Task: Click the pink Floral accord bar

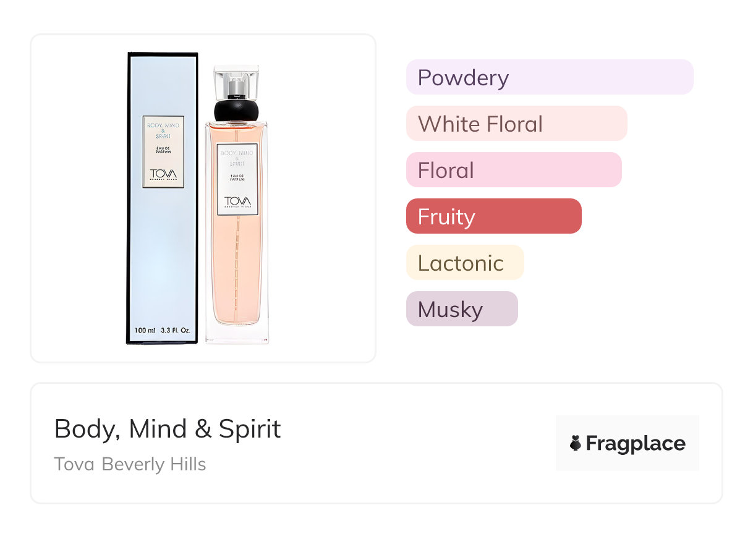Action: pos(514,170)
